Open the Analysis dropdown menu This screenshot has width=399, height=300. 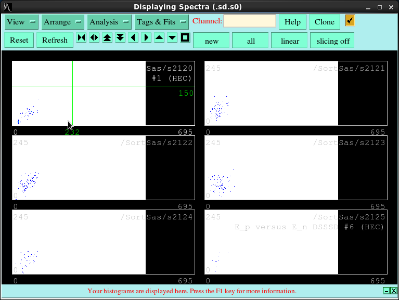coord(109,22)
